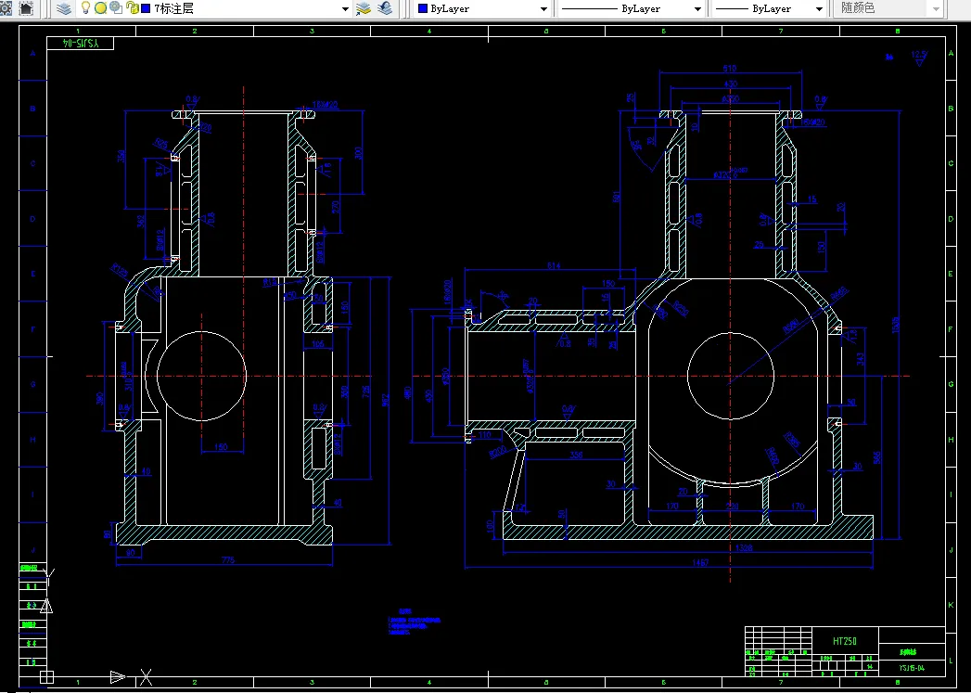Expand the 7标注层 layer dropdown

click(346, 8)
